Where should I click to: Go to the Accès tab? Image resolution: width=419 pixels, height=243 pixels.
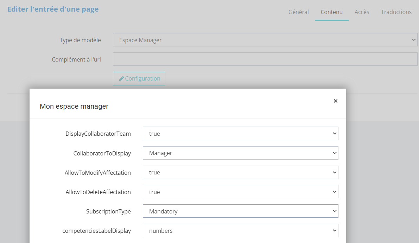(x=362, y=12)
